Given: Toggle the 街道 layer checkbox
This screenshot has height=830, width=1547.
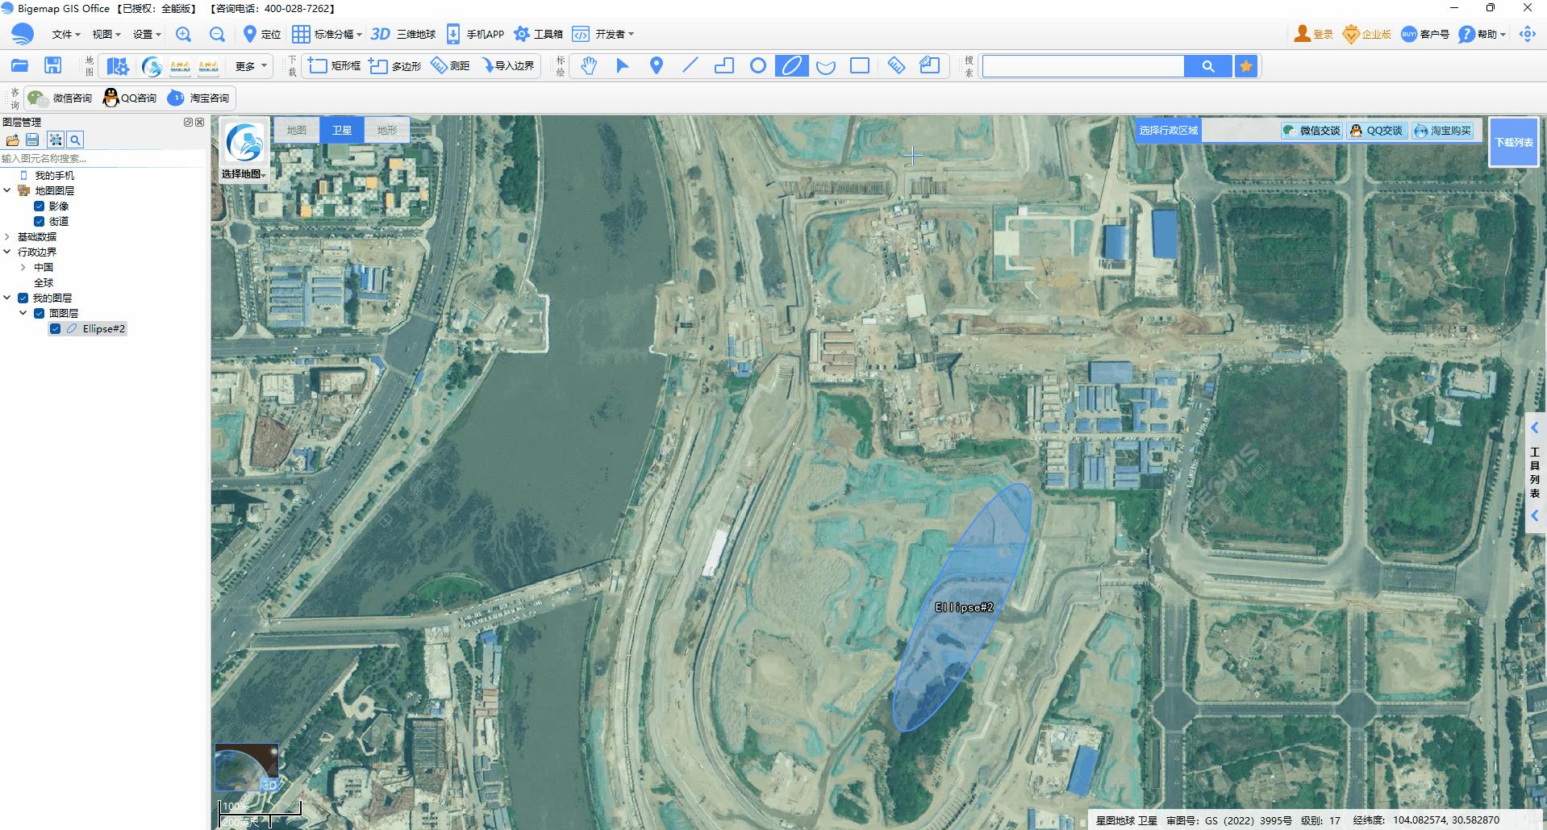Looking at the screenshot, I should tap(39, 222).
